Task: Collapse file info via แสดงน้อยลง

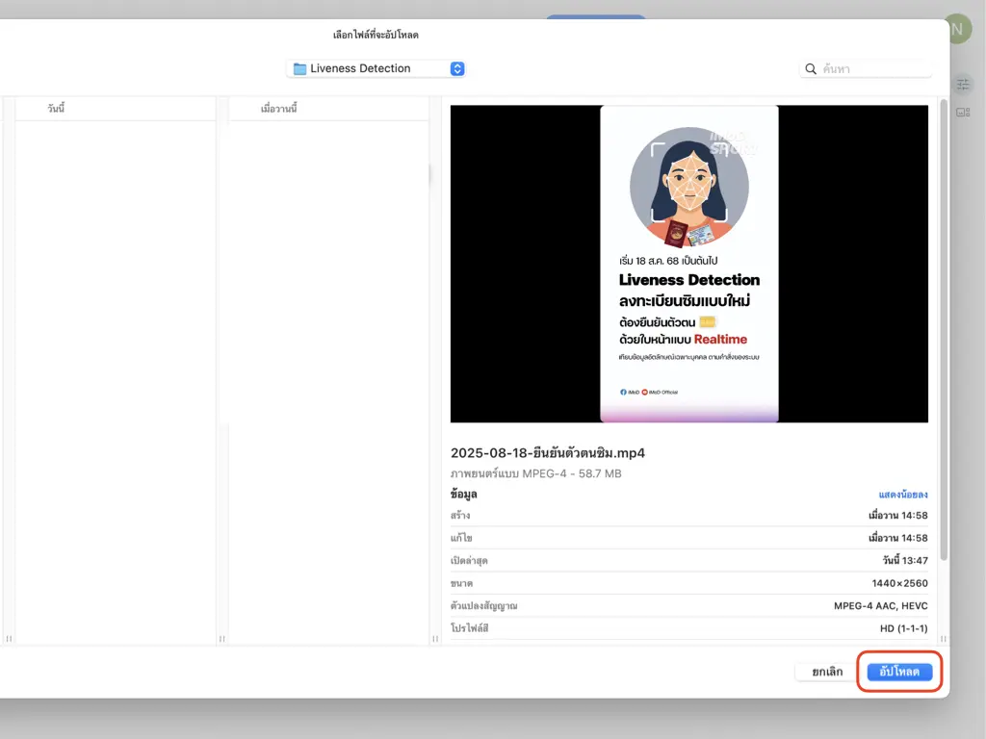Action: tap(902, 495)
